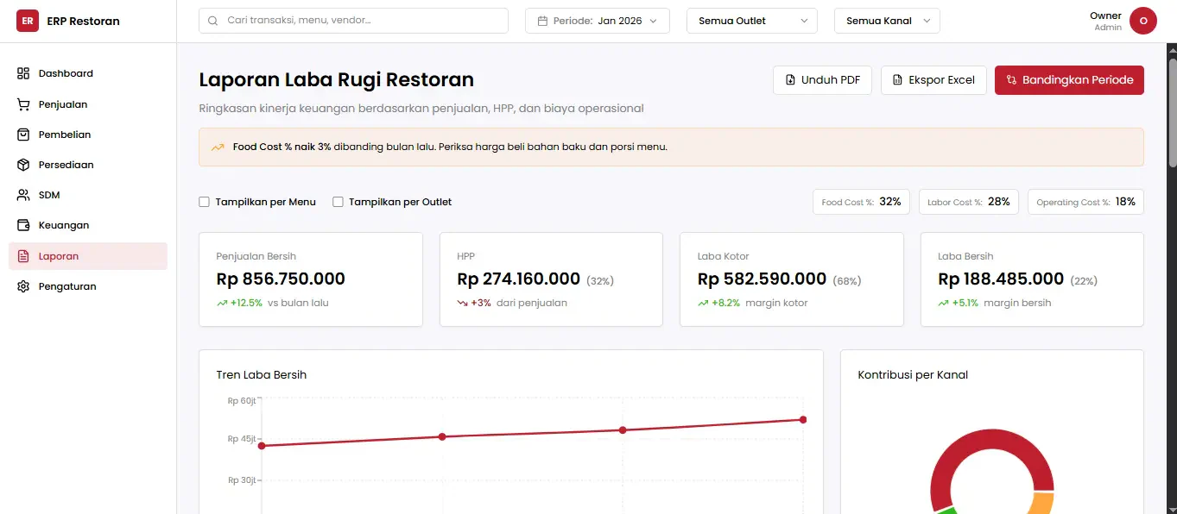1177x514 pixels.
Task: Click the HPP Rp 274.160.000 card
Action: coord(551,279)
